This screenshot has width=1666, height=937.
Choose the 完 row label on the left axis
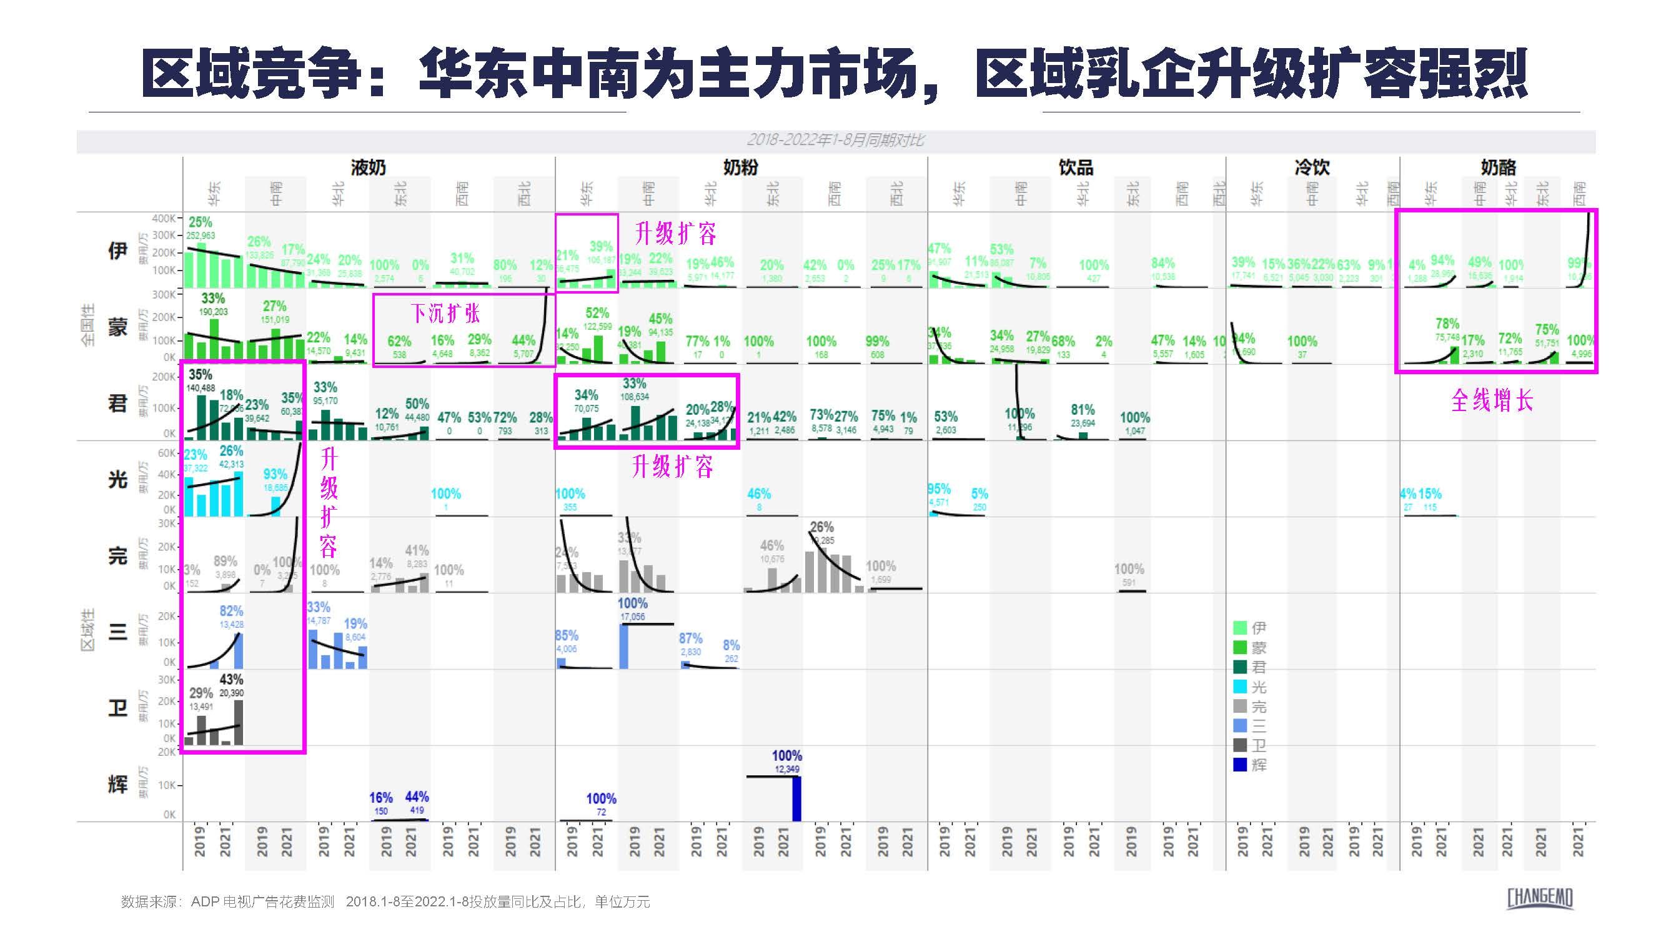pyautogui.click(x=117, y=555)
